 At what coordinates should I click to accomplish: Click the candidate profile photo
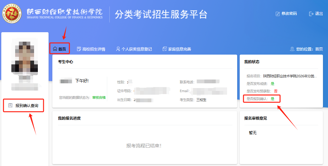(25, 57)
